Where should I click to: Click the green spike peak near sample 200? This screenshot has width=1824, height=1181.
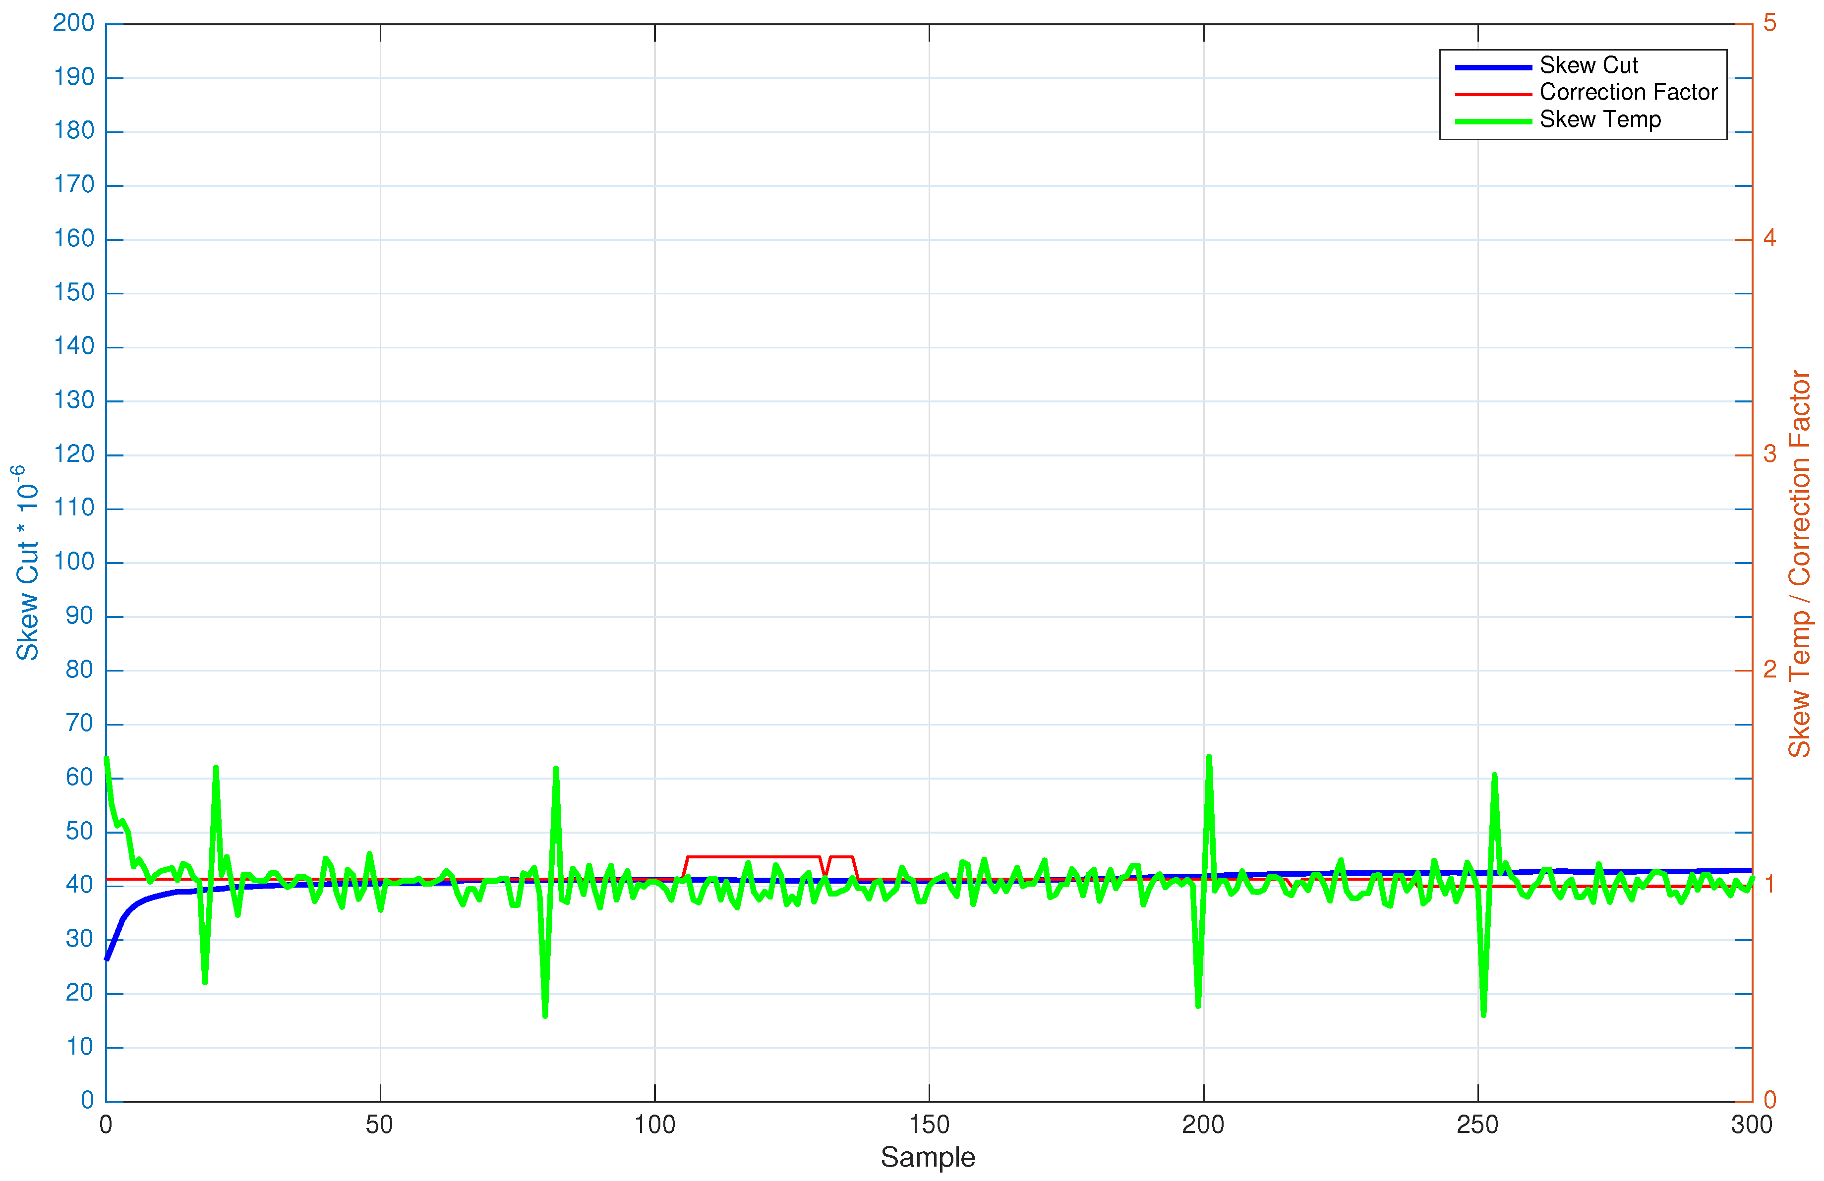pyautogui.click(x=1209, y=757)
